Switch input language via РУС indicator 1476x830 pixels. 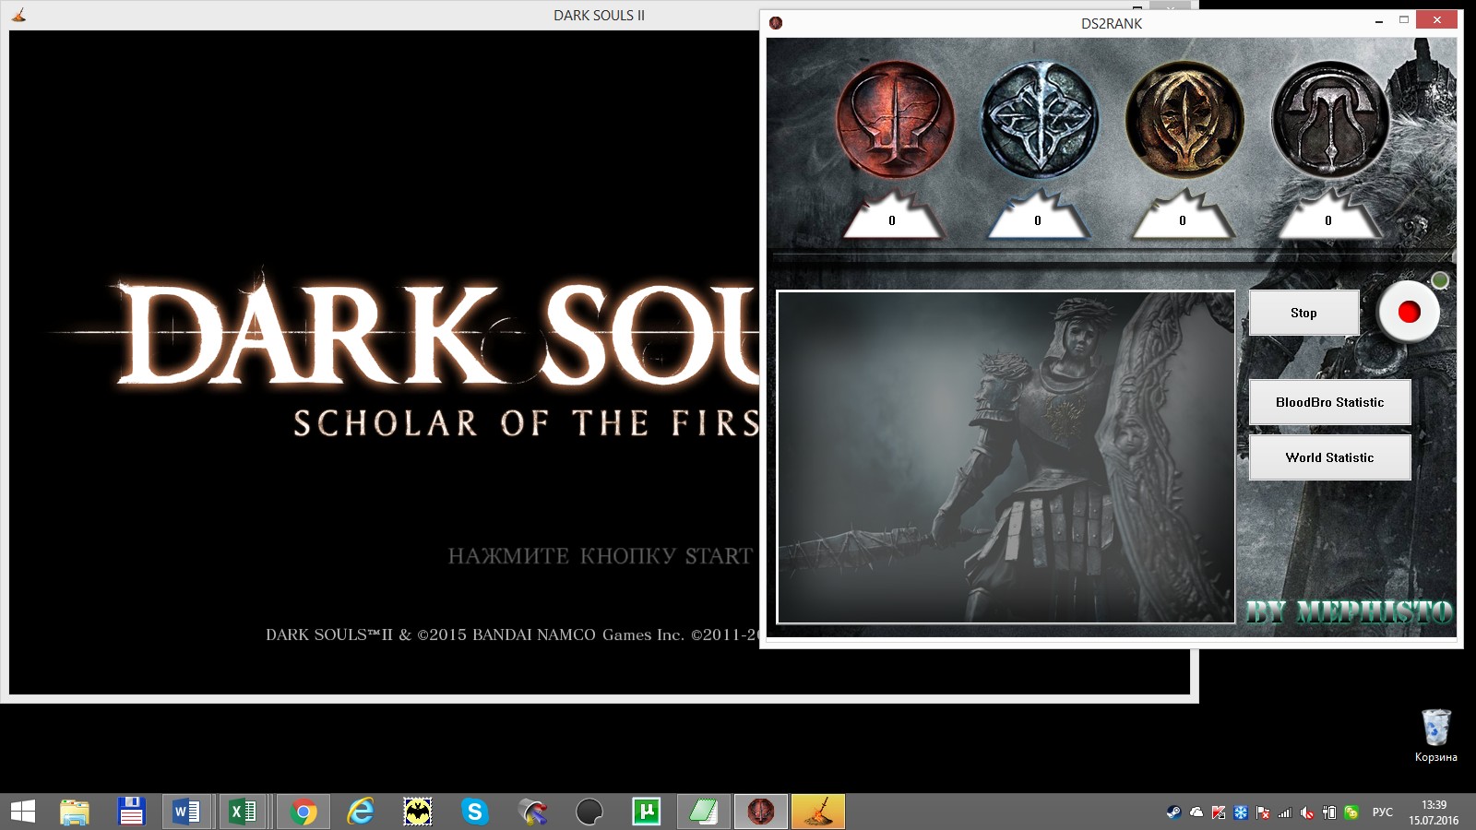[1382, 812]
